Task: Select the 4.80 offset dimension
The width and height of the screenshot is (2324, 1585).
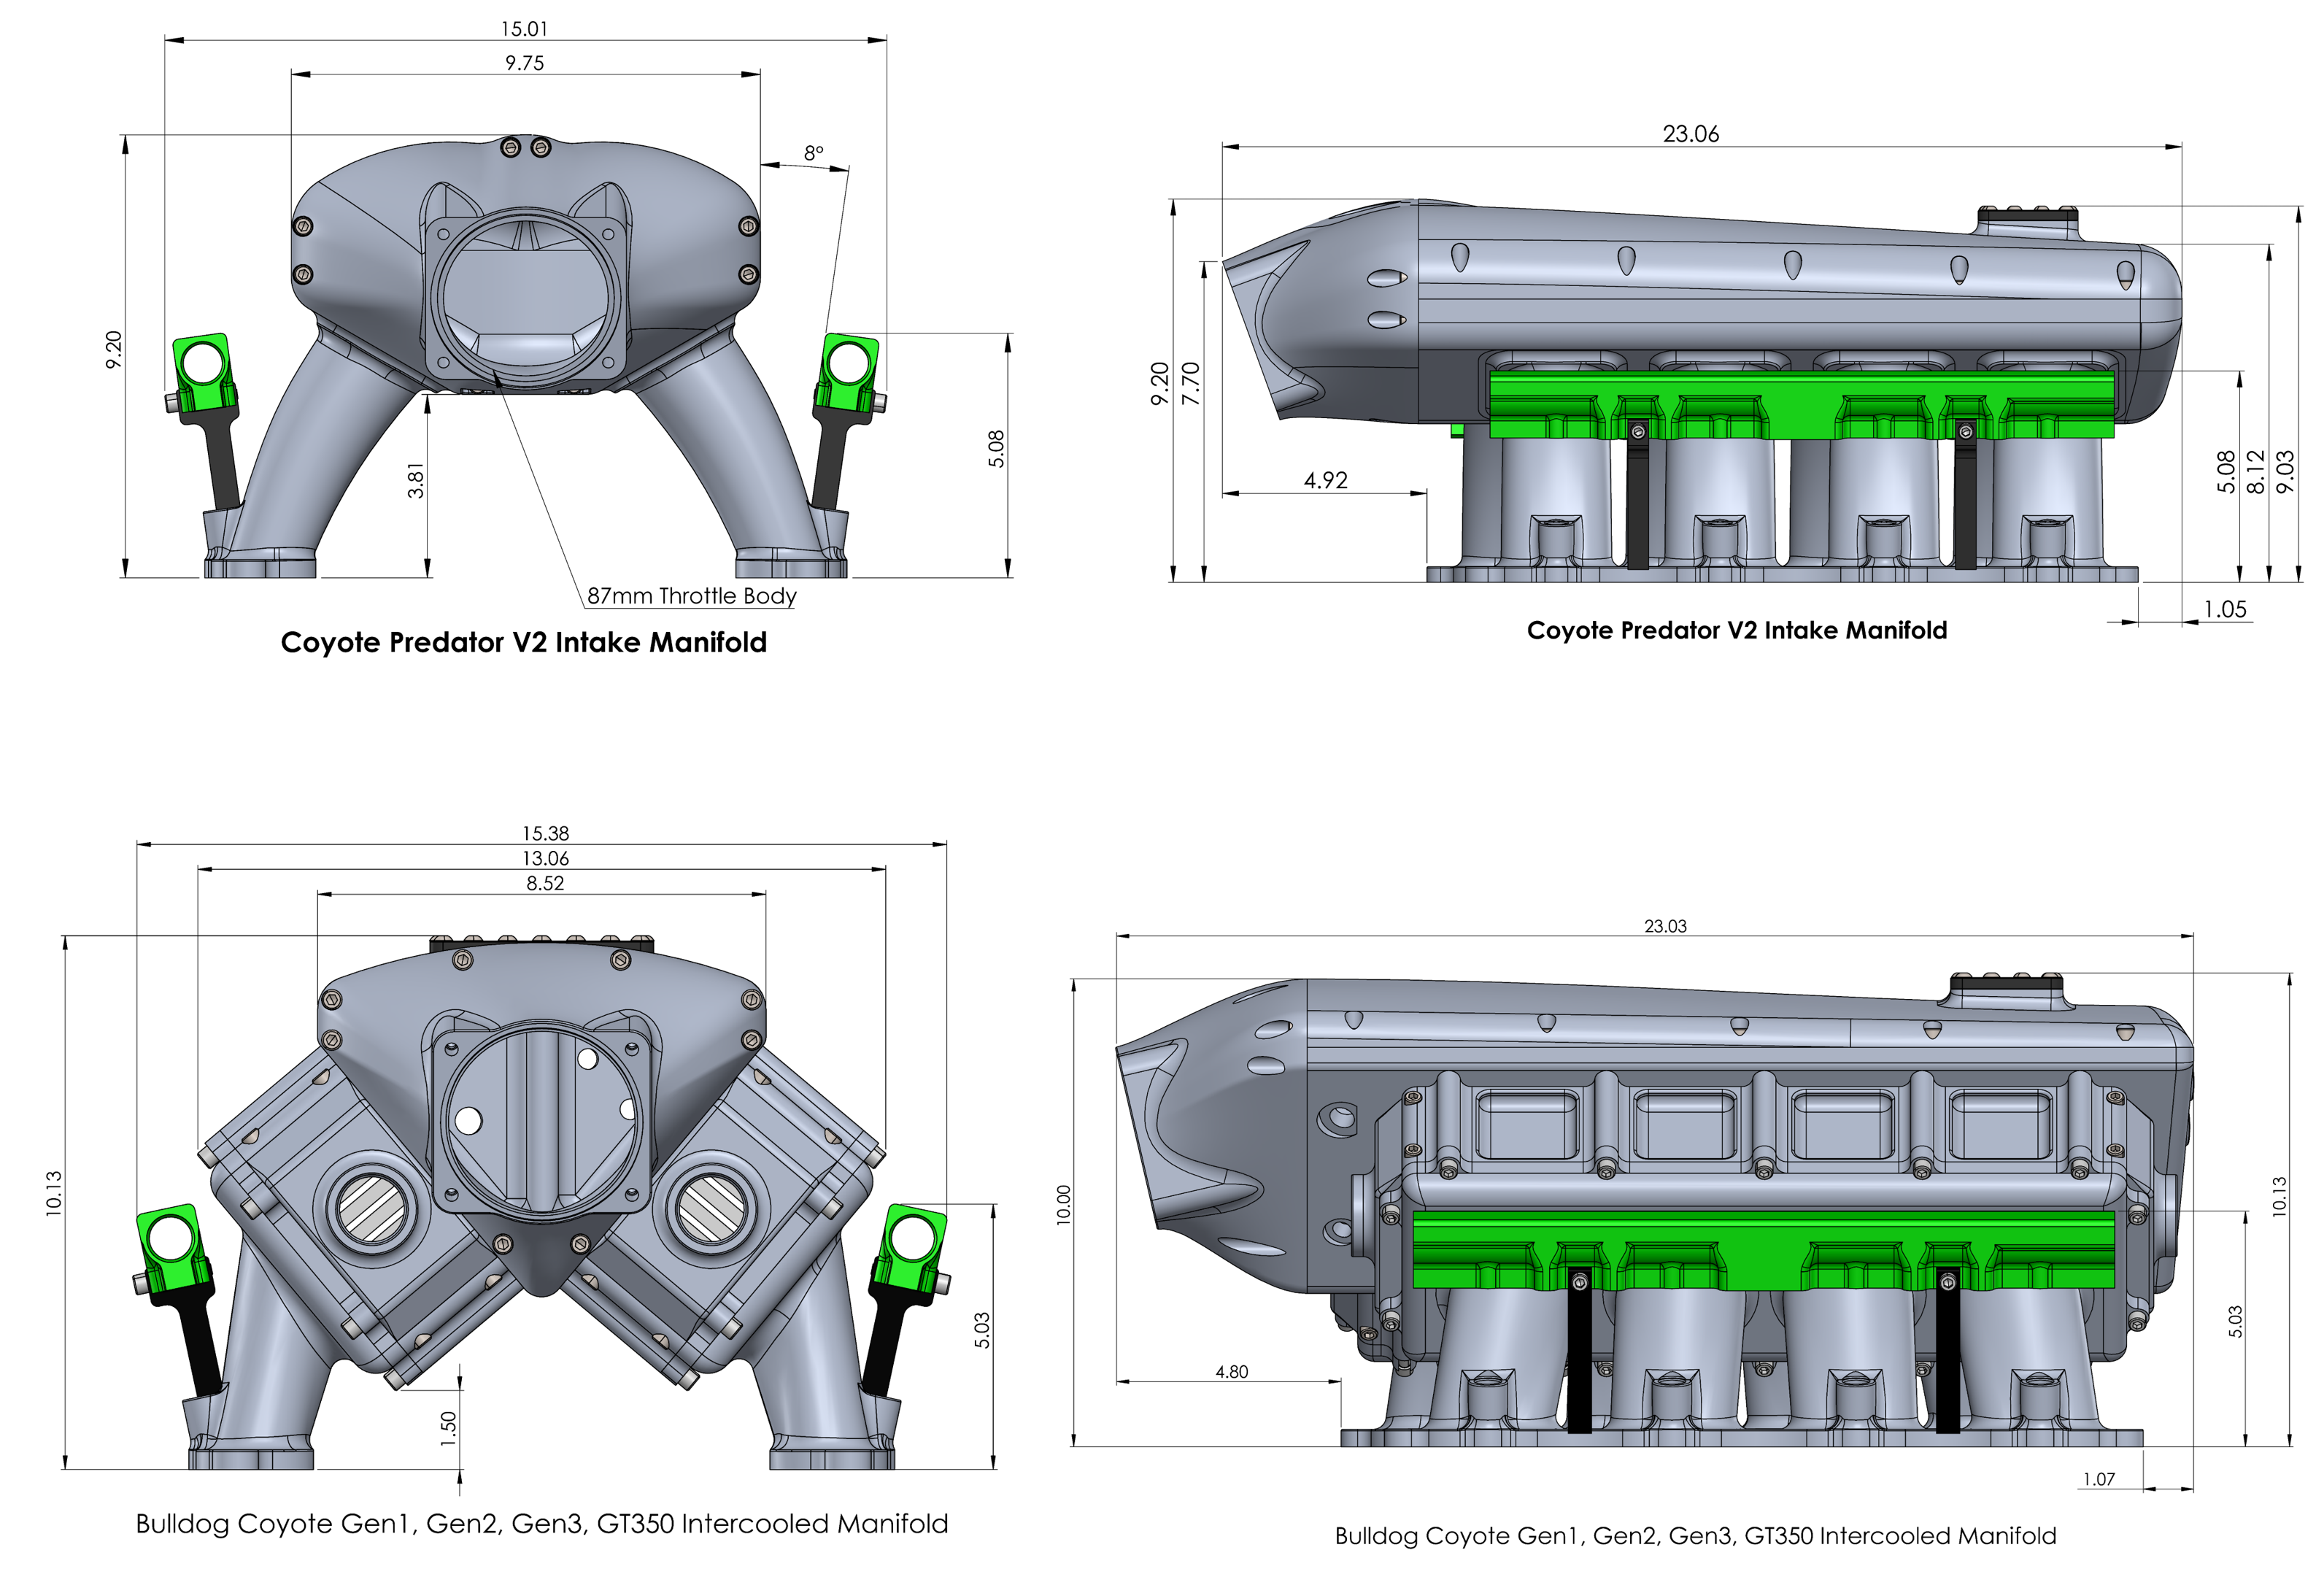Action: point(1231,1372)
